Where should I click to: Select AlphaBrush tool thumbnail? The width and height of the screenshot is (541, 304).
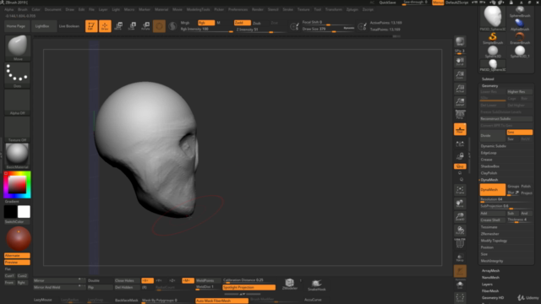[x=520, y=24]
